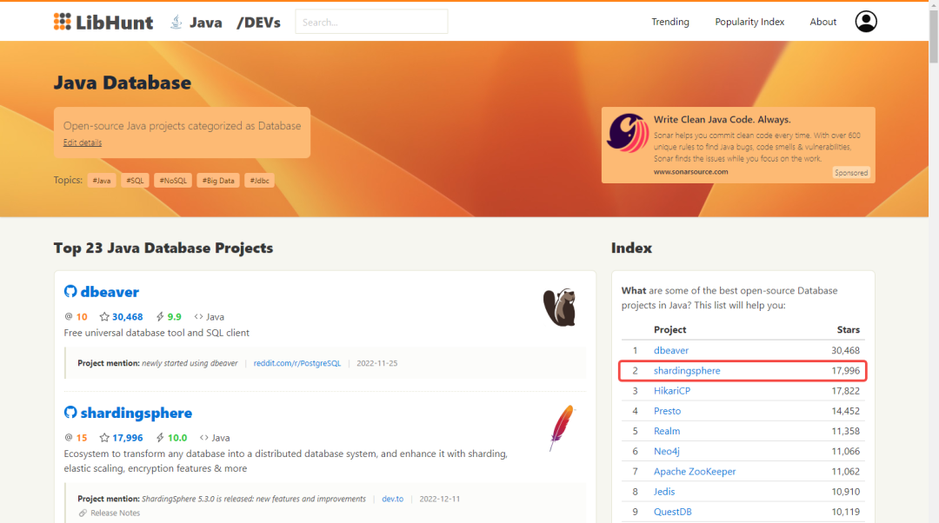
Task: Click dbeaver mentions count 10
Action: pyautogui.click(x=82, y=316)
